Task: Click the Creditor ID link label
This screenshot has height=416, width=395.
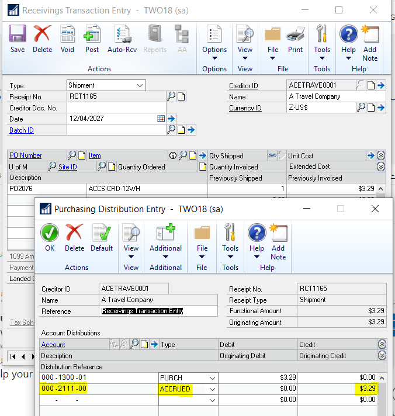Action: coord(244,86)
